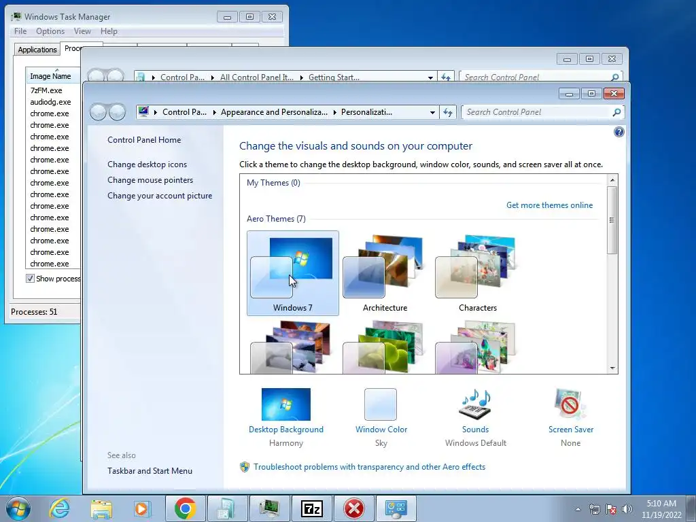Open Task Manager File menu
This screenshot has height=522, width=696.
coord(20,31)
